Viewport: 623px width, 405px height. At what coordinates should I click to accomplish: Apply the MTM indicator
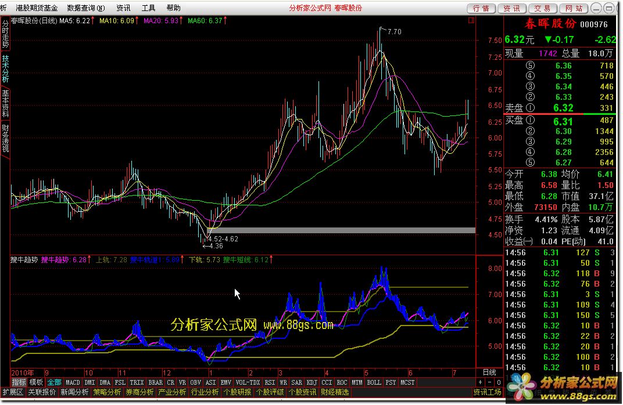coord(357,382)
